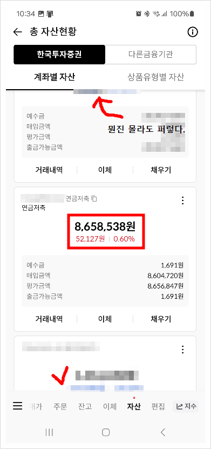
Task: Tap the 10:34 clock in status bar
Action: point(25,14)
